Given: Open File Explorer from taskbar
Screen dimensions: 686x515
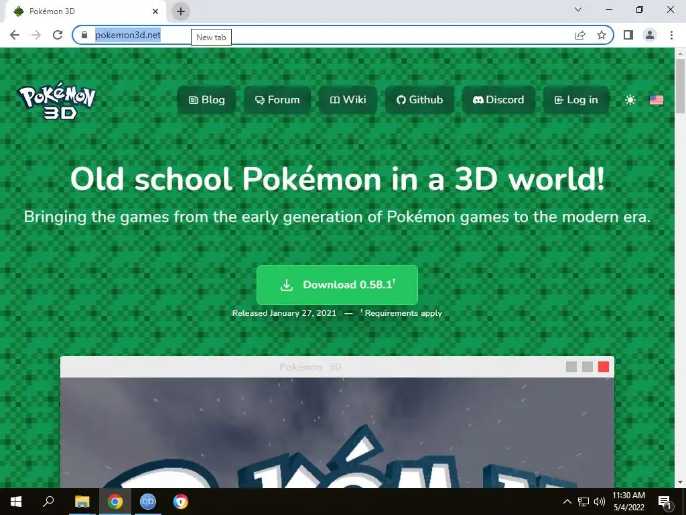Looking at the screenshot, I should (82, 502).
